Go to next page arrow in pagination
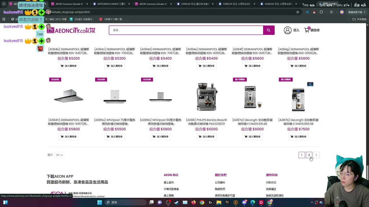Image resolution: width=369 pixels, height=207 pixels. [x=316, y=155]
